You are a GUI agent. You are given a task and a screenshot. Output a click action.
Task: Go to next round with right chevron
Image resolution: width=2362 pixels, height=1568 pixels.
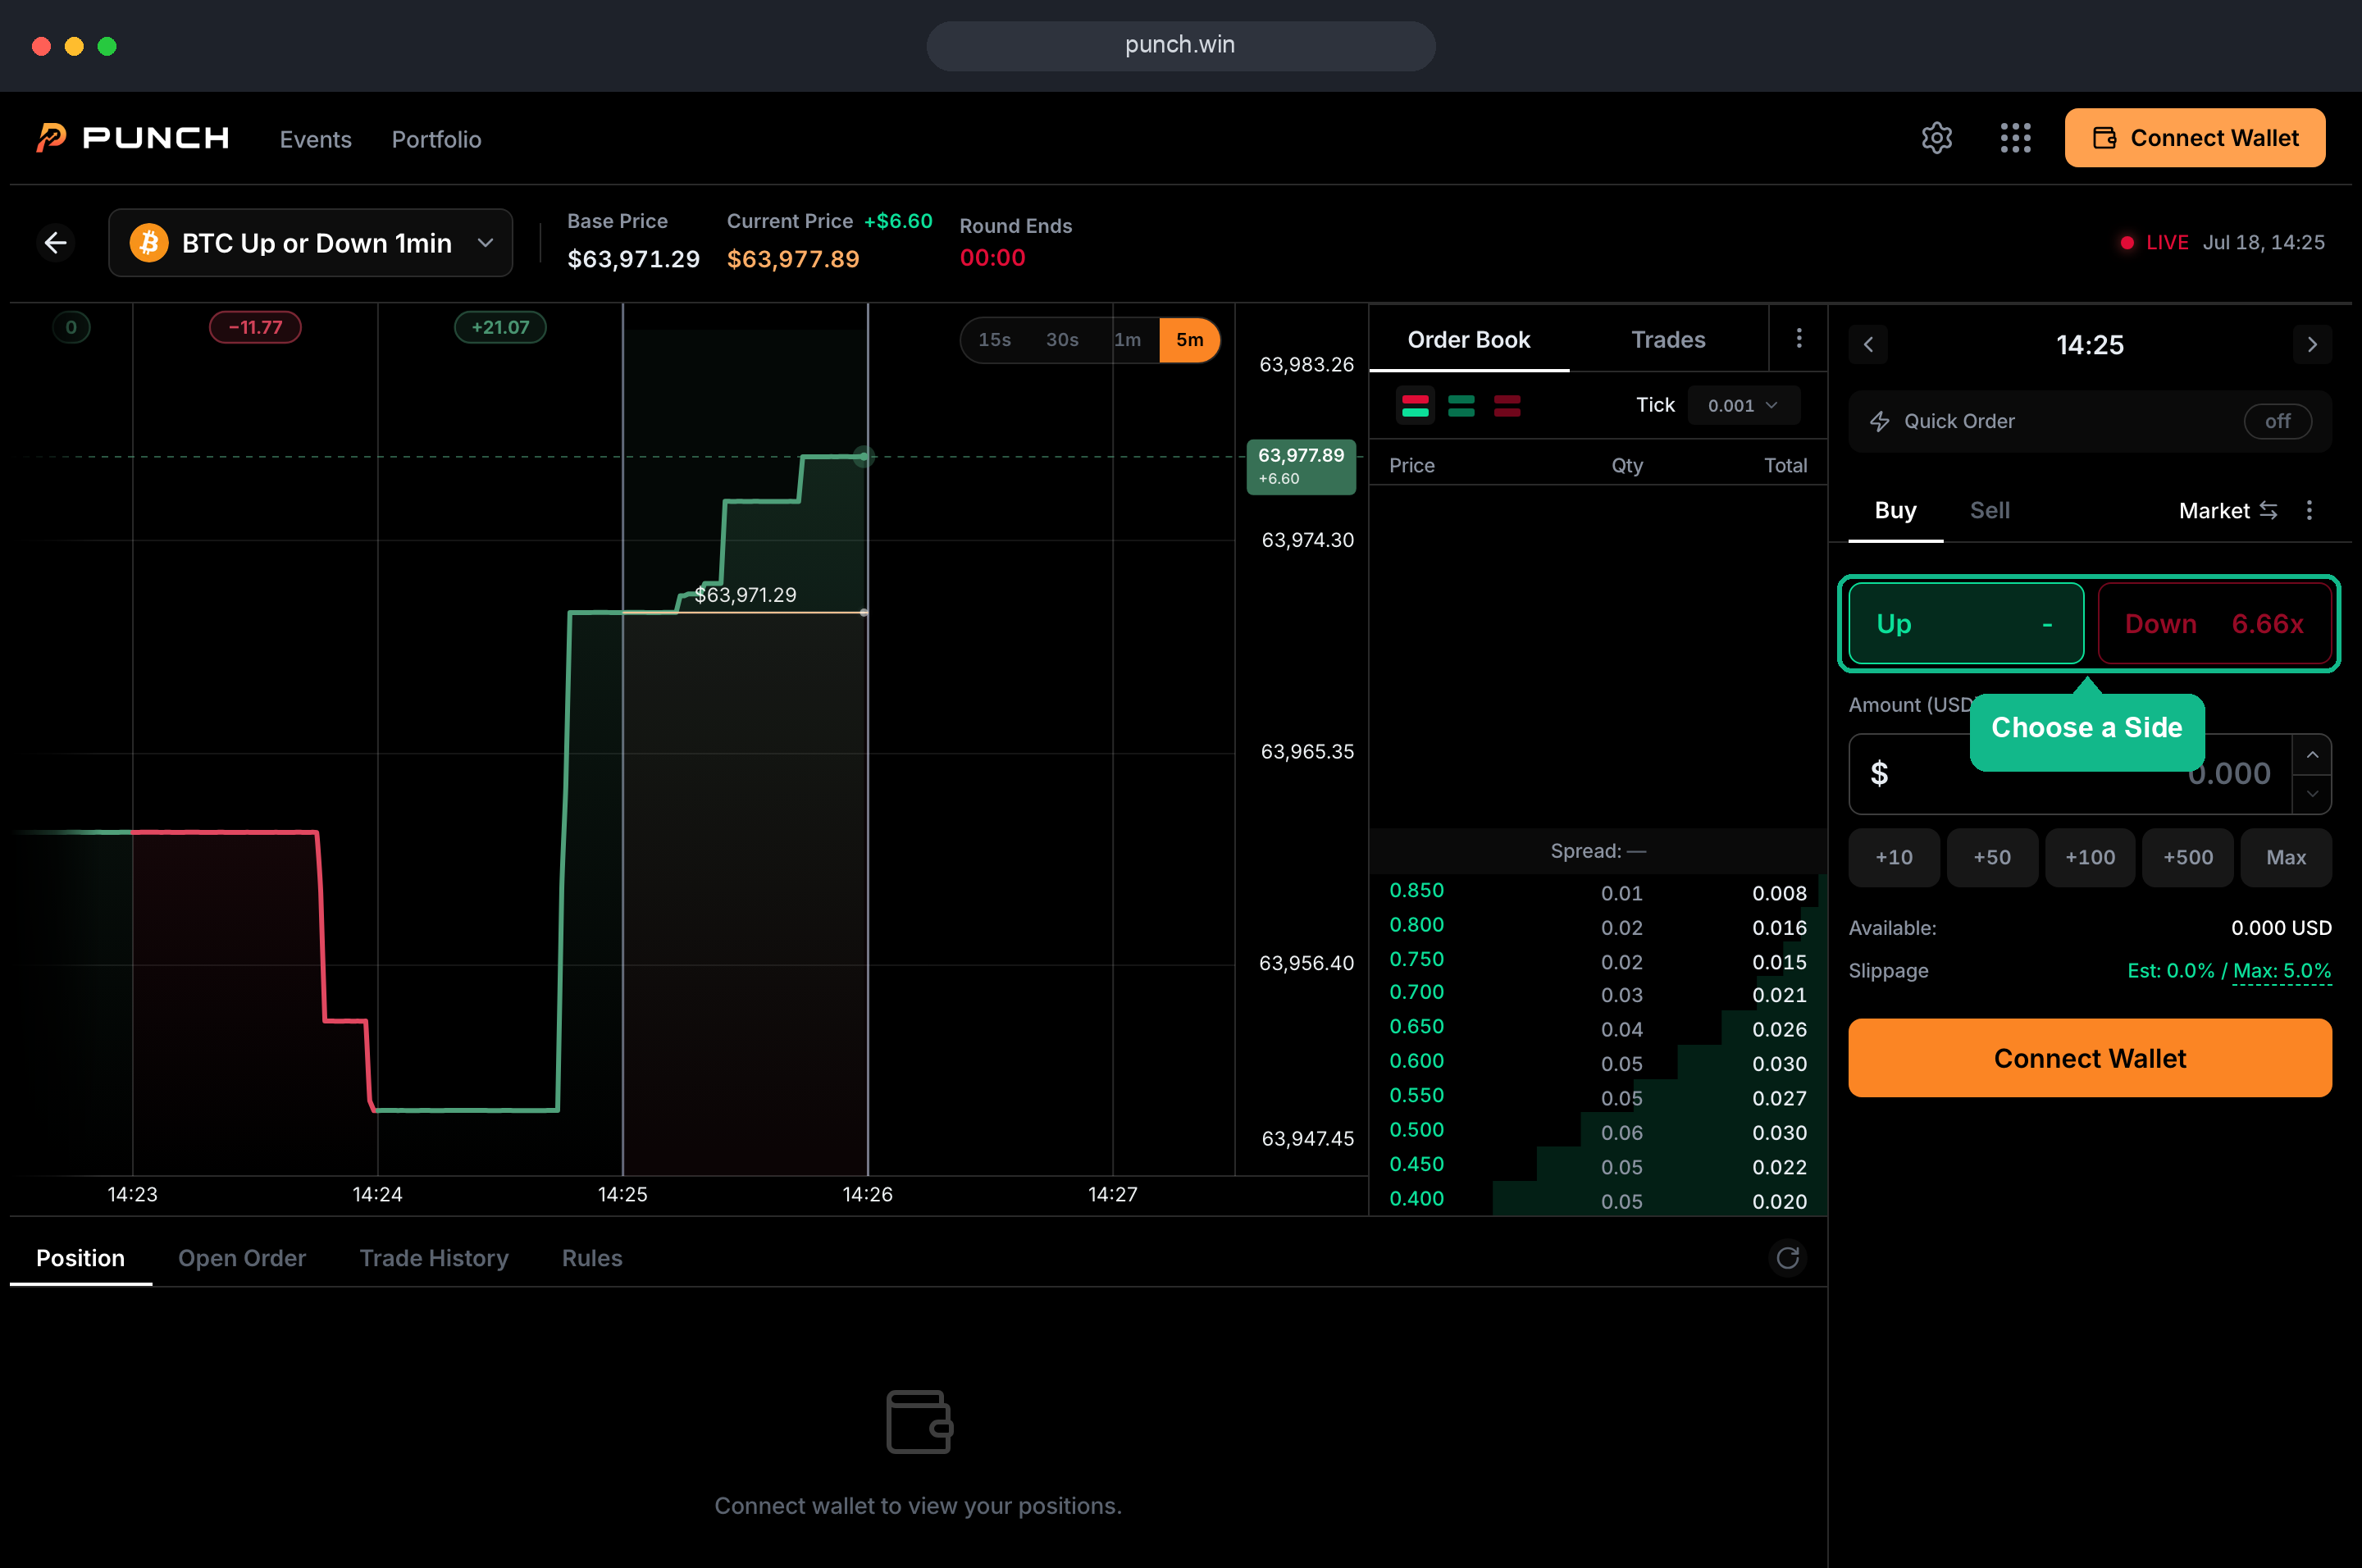[2312, 345]
